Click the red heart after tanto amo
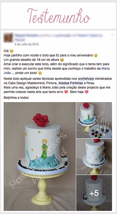 pos(66,92)
